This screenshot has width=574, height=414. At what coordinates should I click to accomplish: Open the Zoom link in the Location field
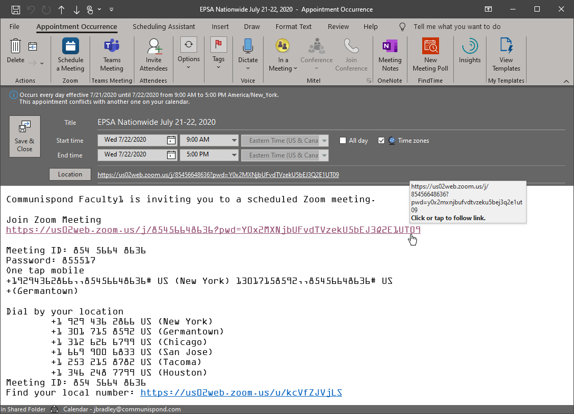click(218, 175)
